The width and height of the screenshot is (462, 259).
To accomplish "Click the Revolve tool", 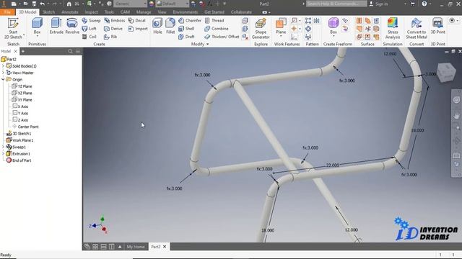I will (72, 26).
